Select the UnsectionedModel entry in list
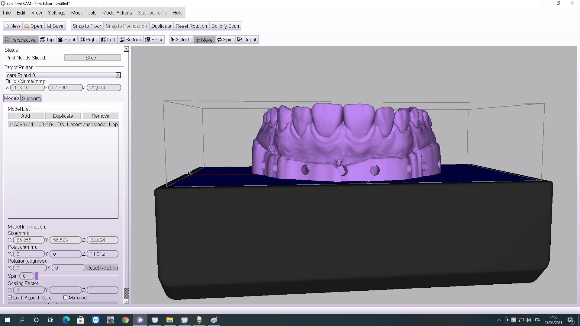This screenshot has height=326, width=580. pos(63,124)
